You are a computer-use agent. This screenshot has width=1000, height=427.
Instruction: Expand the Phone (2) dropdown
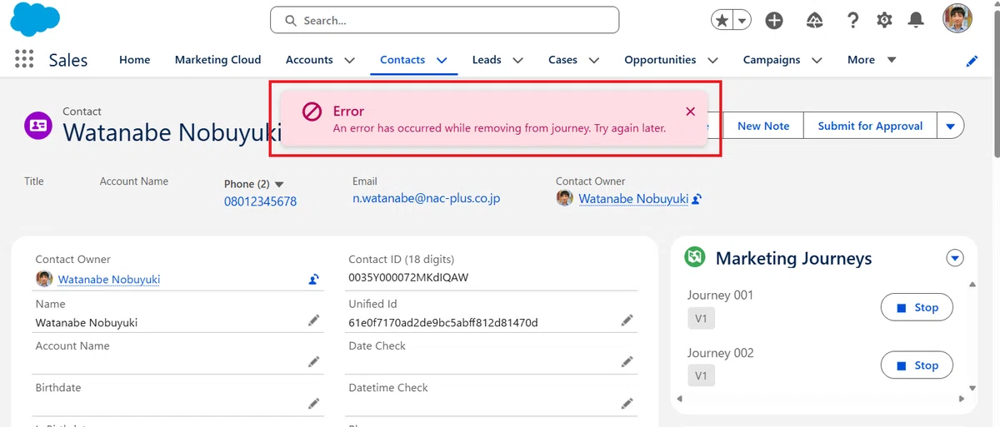coord(279,184)
